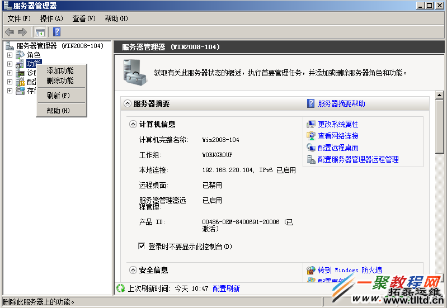The height and width of the screenshot is (308, 447).
Task: Click the firewall icon beside 转到 Windows 防火墙
Action: click(x=311, y=270)
